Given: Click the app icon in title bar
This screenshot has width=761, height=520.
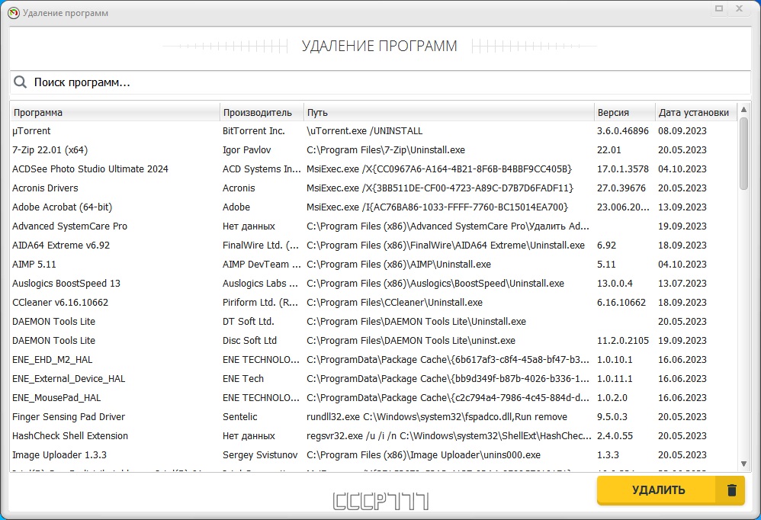Looking at the screenshot, I should [x=13, y=13].
